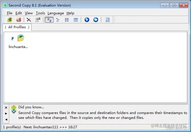Select the All Profiles tab
This screenshot has width=191, height=132.
[x=17, y=27]
